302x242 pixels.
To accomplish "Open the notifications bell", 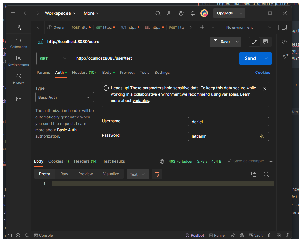I will coord(192,13).
